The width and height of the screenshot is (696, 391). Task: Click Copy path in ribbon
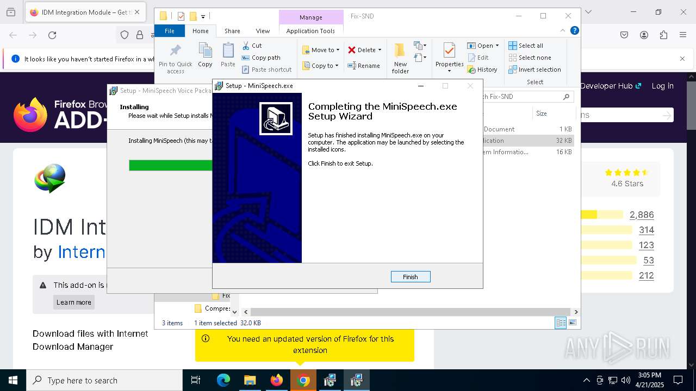pos(261,58)
